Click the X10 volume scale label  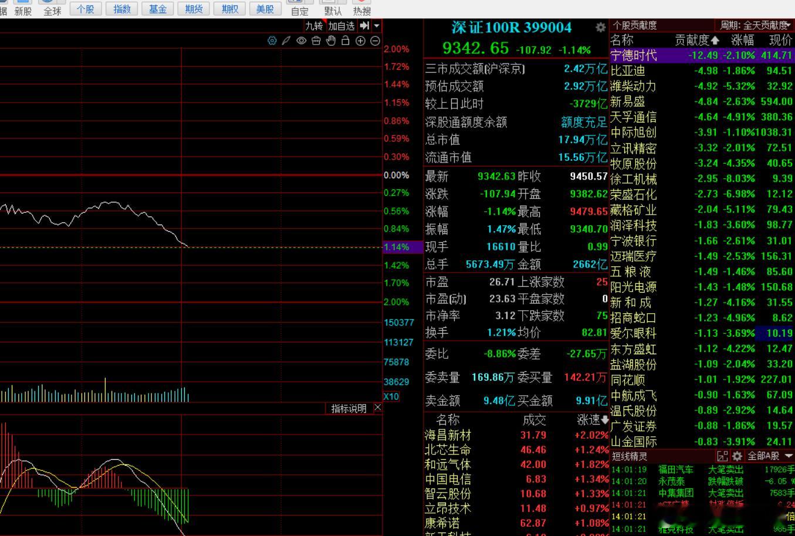click(x=391, y=396)
